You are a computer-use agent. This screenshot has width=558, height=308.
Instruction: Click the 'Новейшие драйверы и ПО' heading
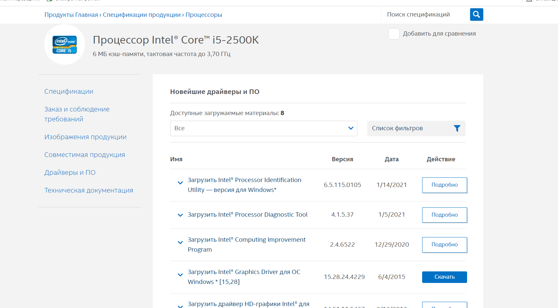coord(215,92)
